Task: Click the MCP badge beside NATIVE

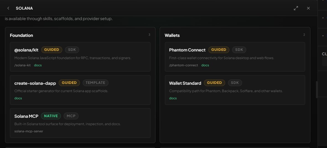Action: point(71,116)
